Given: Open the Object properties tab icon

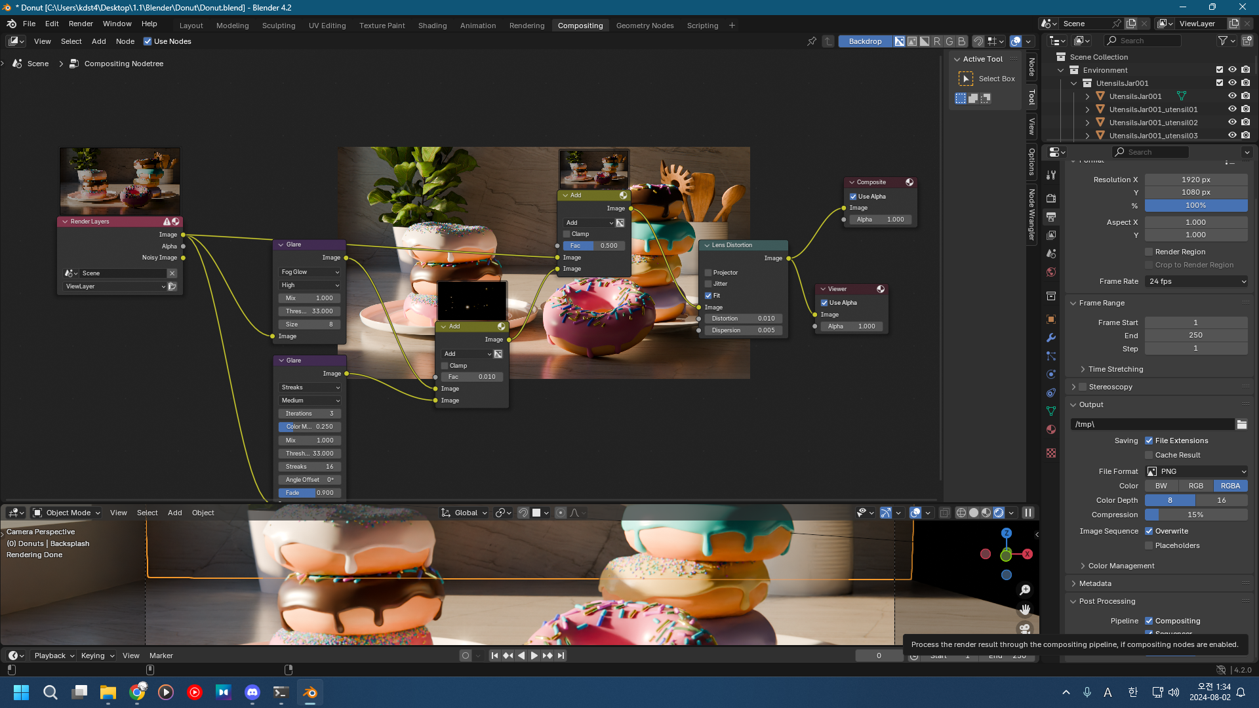Looking at the screenshot, I should [1051, 319].
